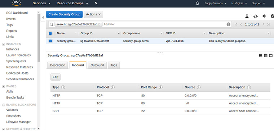Collapse the ELASTIC BLOCK STORE section
This screenshot has width=274, height=131.
pos(3,105)
